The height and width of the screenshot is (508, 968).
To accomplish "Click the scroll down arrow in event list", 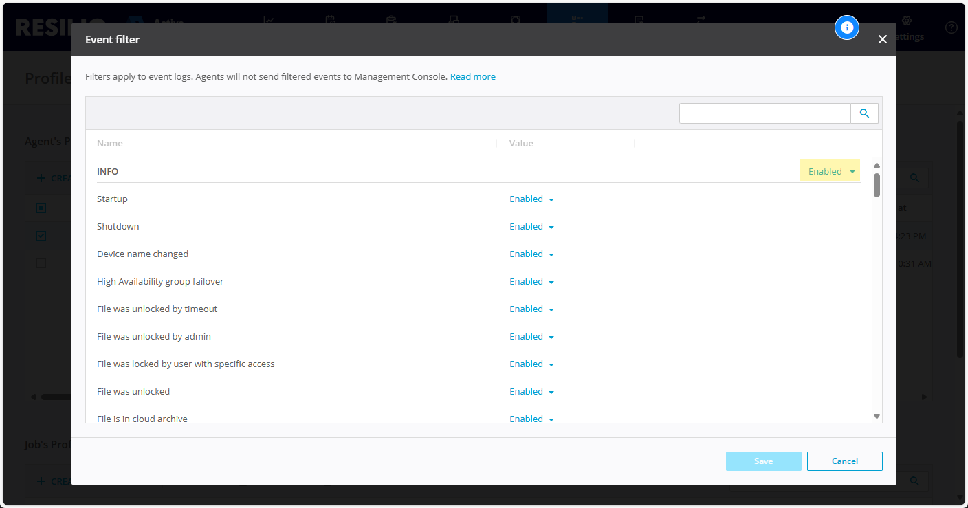I will click(x=877, y=416).
